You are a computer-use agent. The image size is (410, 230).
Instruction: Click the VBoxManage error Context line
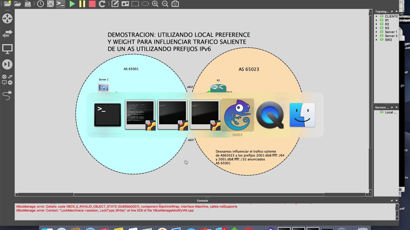point(105,211)
